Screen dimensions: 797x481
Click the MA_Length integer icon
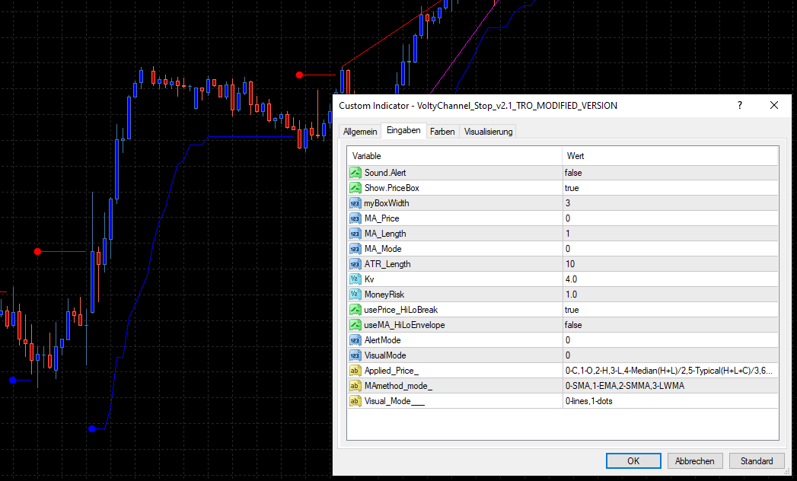tap(355, 234)
